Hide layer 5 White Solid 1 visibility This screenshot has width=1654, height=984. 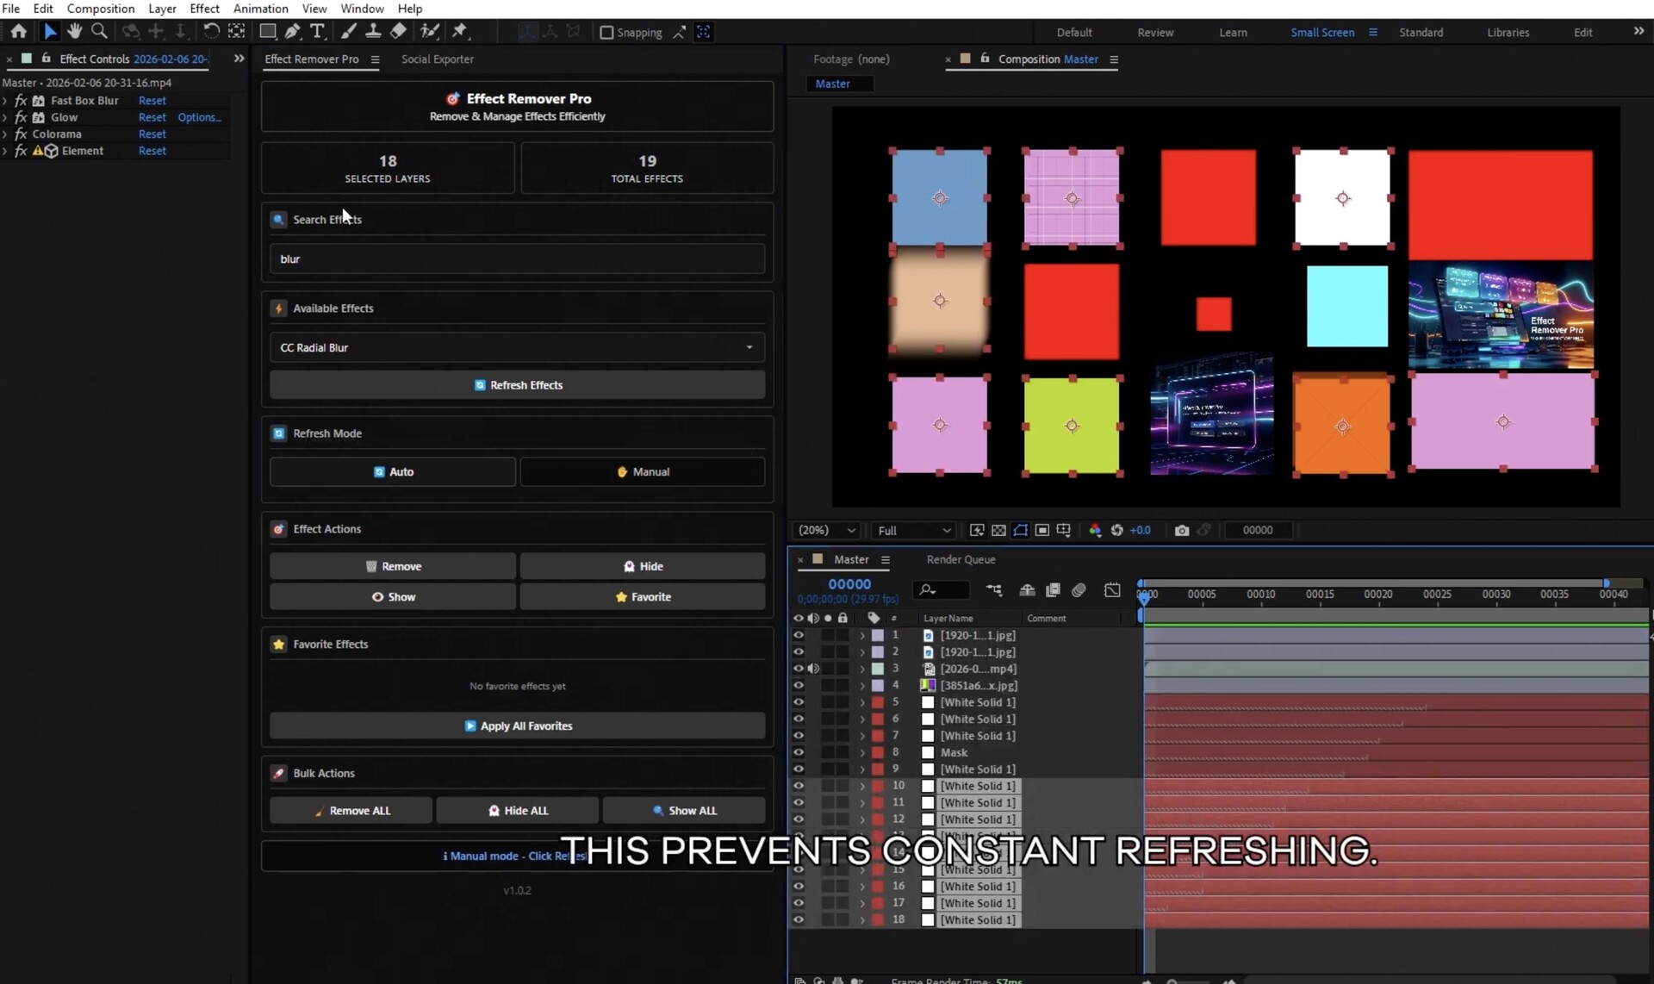pyautogui.click(x=799, y=701)
